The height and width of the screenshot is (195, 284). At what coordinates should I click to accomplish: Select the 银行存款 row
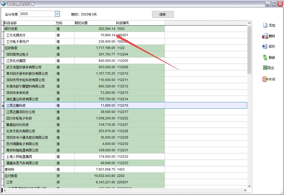[x=29, y=29]
